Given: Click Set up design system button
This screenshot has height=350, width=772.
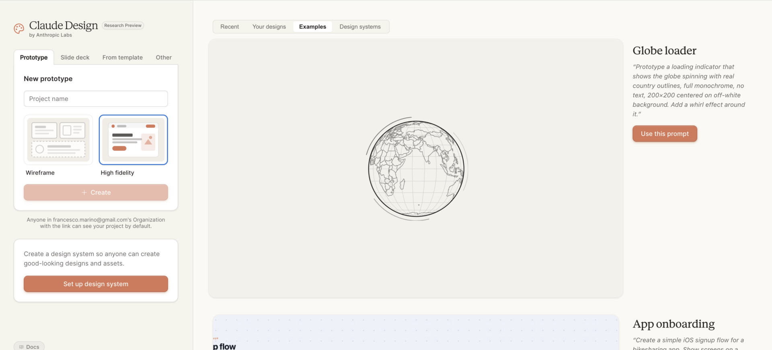Looking at the screenshot, I should (96, 284).
